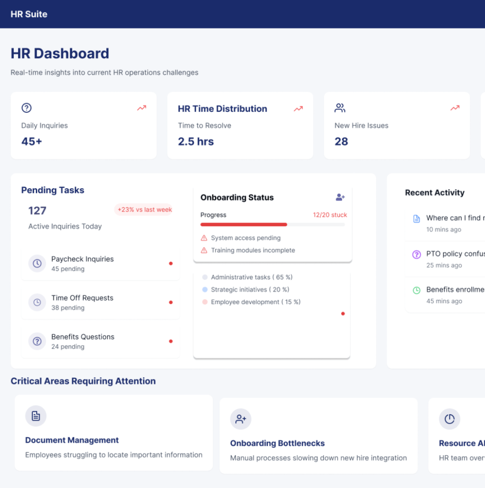The width and height of the screenshot is (485, 488).
Task: Select the question icon beside Benefits Questions
Action: [37, 341]
